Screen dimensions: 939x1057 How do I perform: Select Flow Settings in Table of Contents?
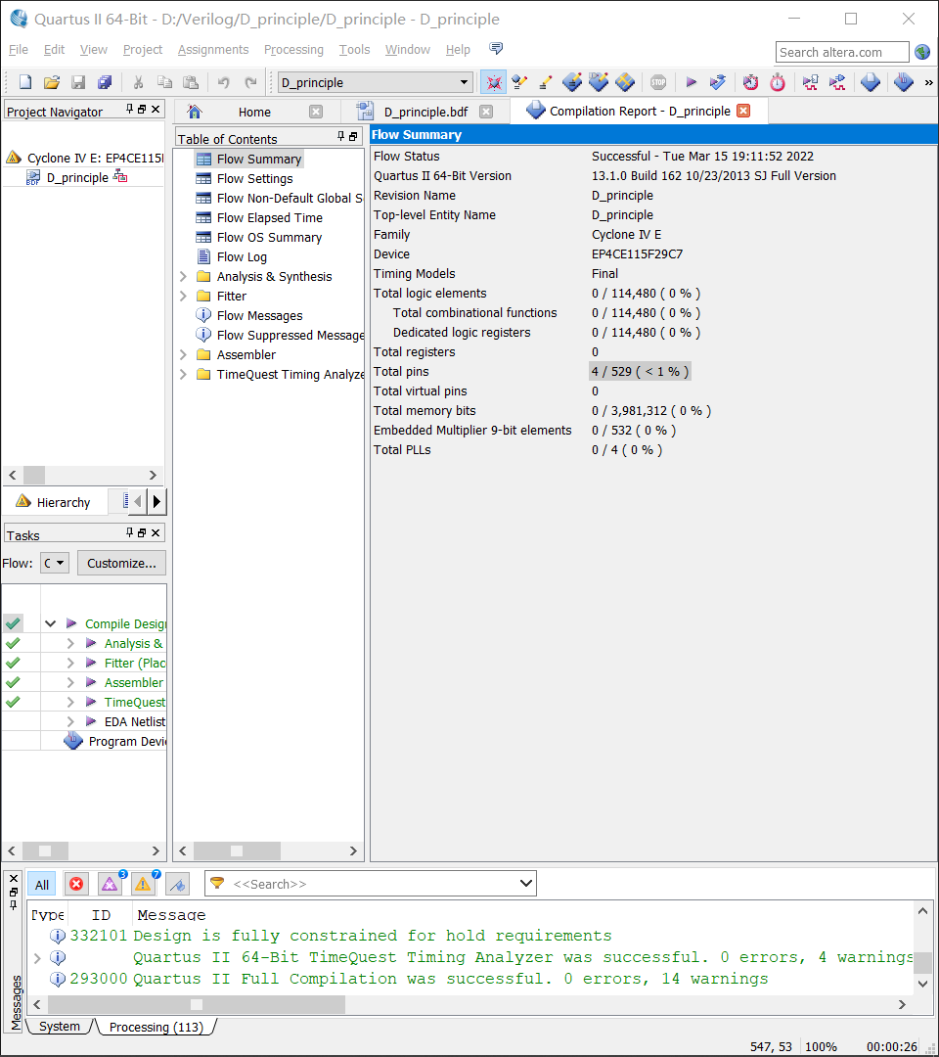pyautogui.click(x=254, y=179)
